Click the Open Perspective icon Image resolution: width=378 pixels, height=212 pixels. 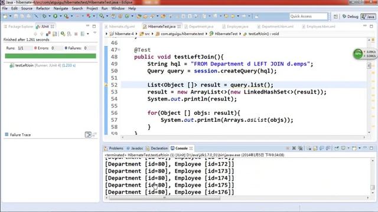tap(335, 16)
